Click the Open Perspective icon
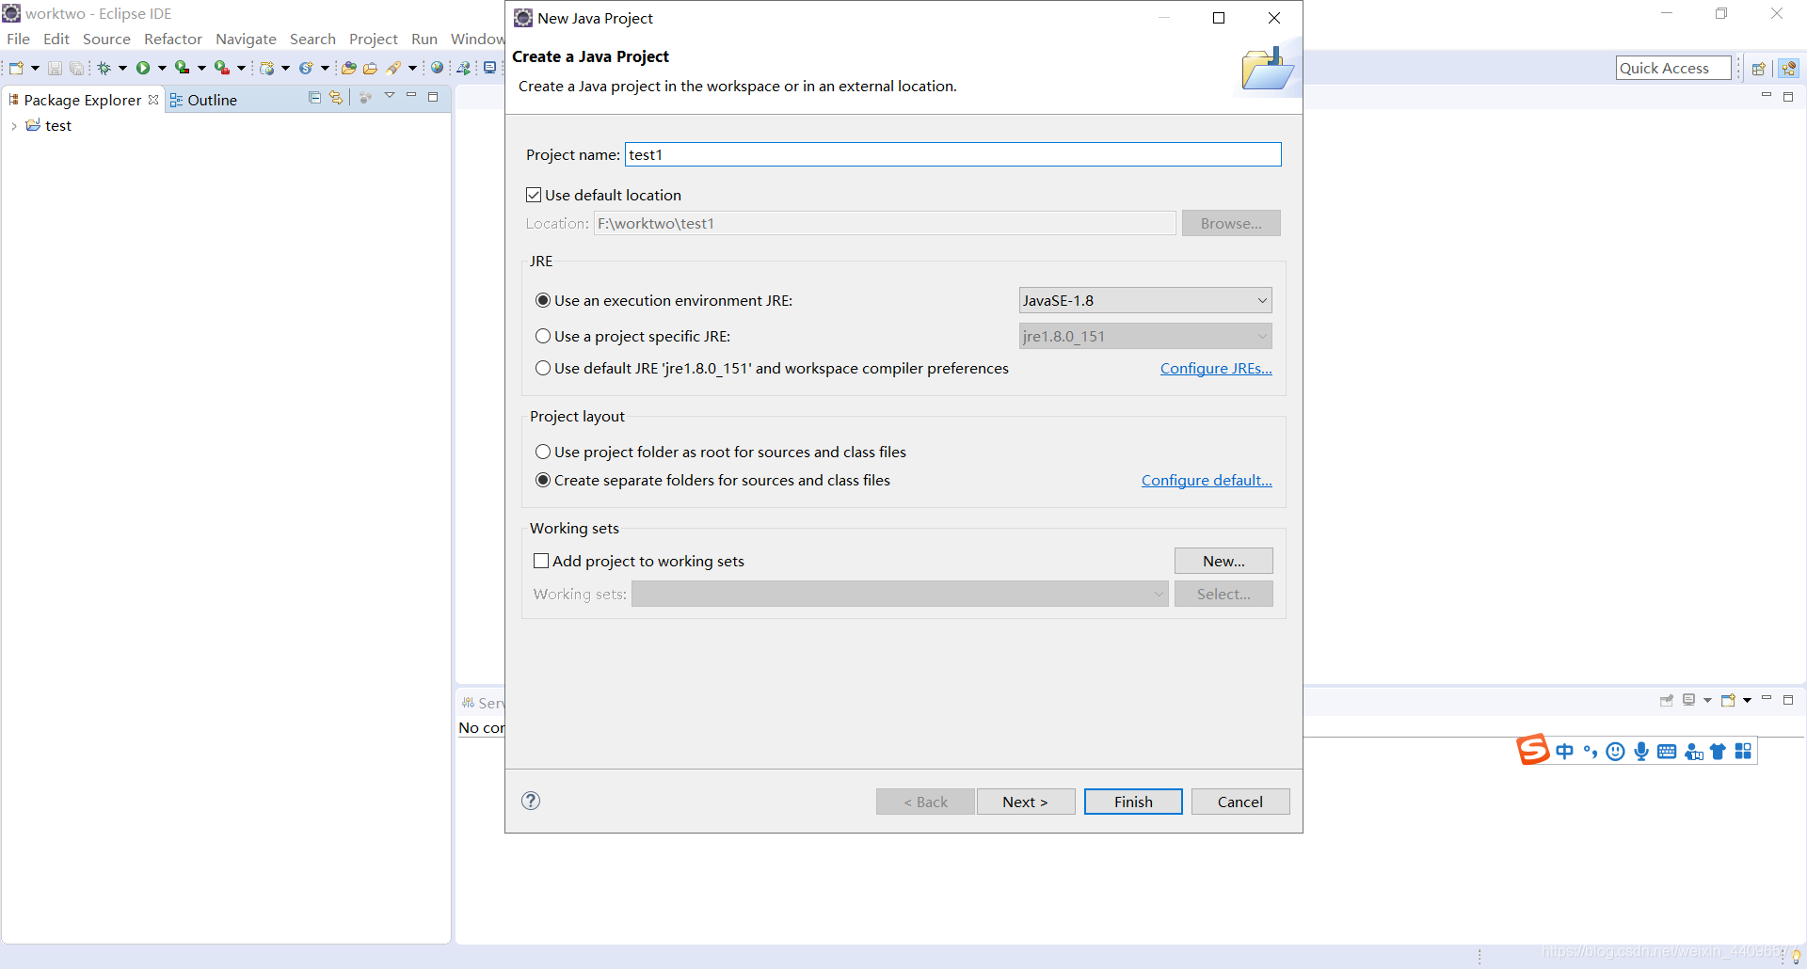The image size is (1807, 969). click(1758, 69)
